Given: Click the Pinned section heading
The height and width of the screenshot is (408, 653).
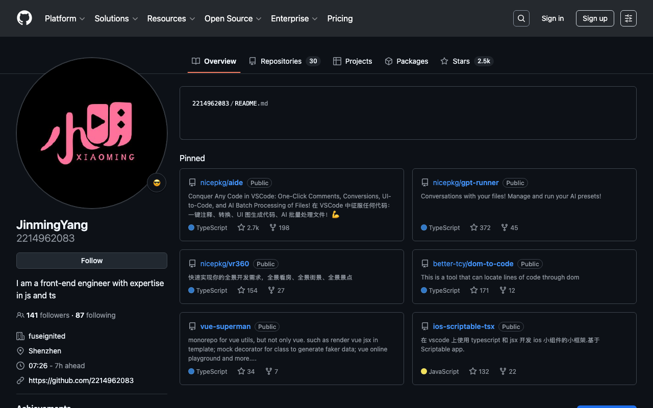Looking at the screenshot, I should 192,158.
